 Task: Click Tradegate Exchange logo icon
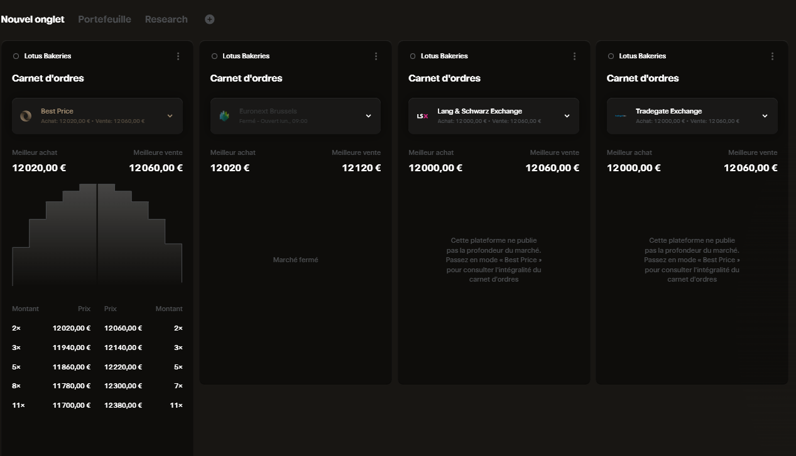[621, 115]
